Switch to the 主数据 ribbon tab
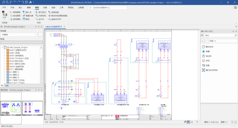Image resolution: width=238 pixels, height=128 pixels. pos(81,7)
